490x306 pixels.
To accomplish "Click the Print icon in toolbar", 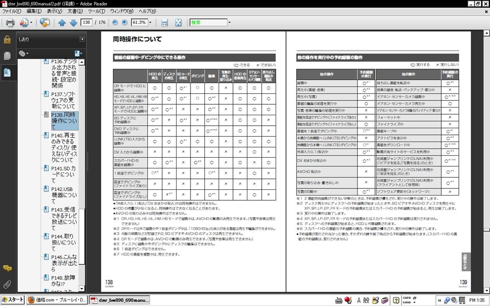I will (10, 22).
